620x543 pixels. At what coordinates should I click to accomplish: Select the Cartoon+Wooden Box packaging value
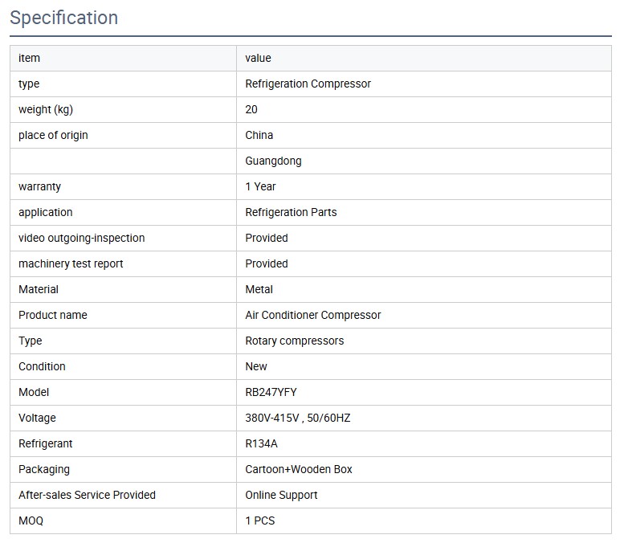pos(299,469)
